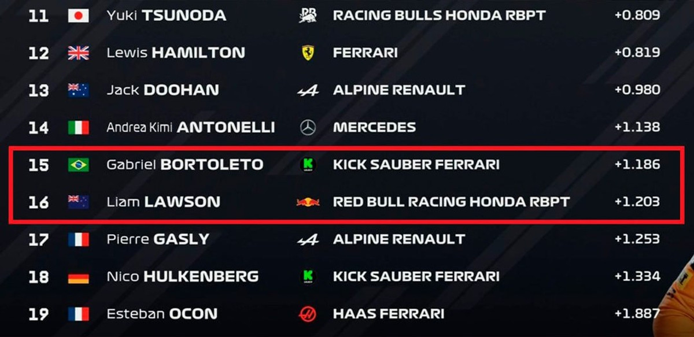Click the Kick Sauber logo in Bortoleto's row
The width and height of the screenshot is (694, 337).
pos(308,165)
